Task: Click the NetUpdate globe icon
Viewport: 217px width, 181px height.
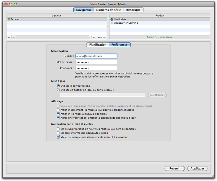Action: click(x=112, y=19)
